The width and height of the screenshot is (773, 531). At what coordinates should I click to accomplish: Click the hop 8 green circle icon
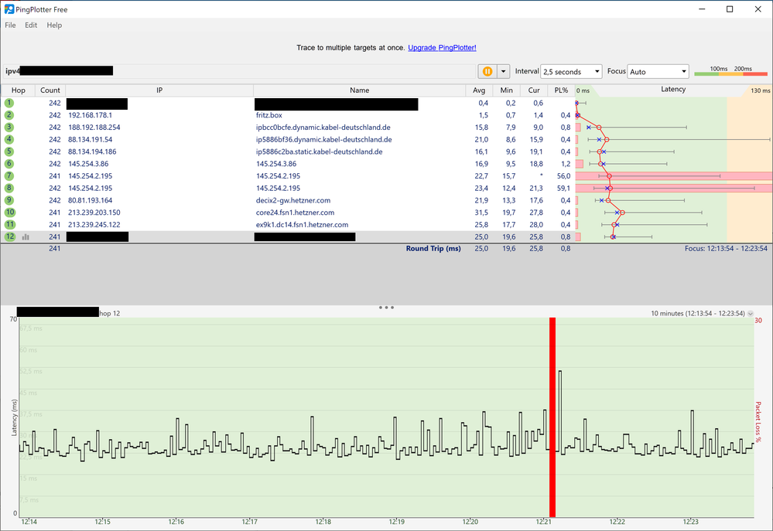pyautogui.click(x=9, y=188)
